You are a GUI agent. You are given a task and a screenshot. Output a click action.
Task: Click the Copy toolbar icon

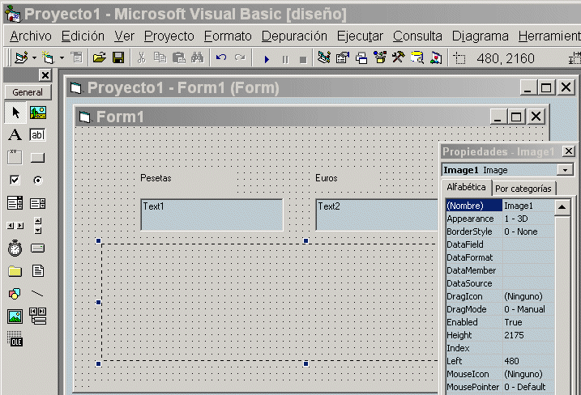click(x=160, y=57)
